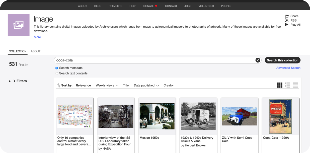
Task: Open ABOUT in the top navigation
Action: tap(83, 6)
